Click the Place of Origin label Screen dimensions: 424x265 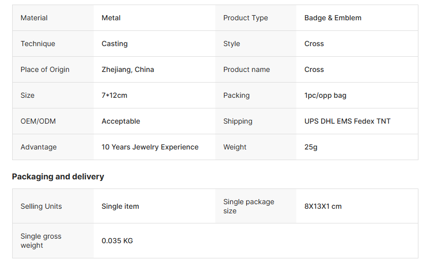pos(45,69)
